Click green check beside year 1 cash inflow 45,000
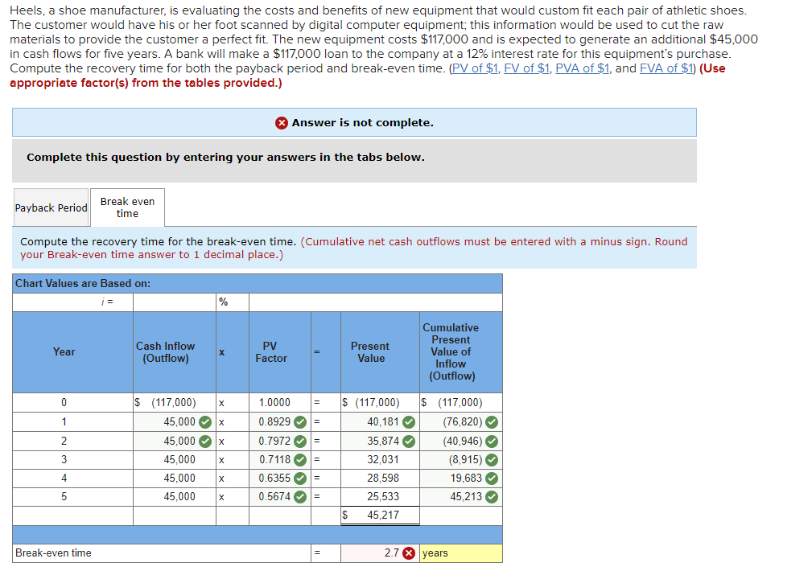Screen dimensions: 812x571 205,422
